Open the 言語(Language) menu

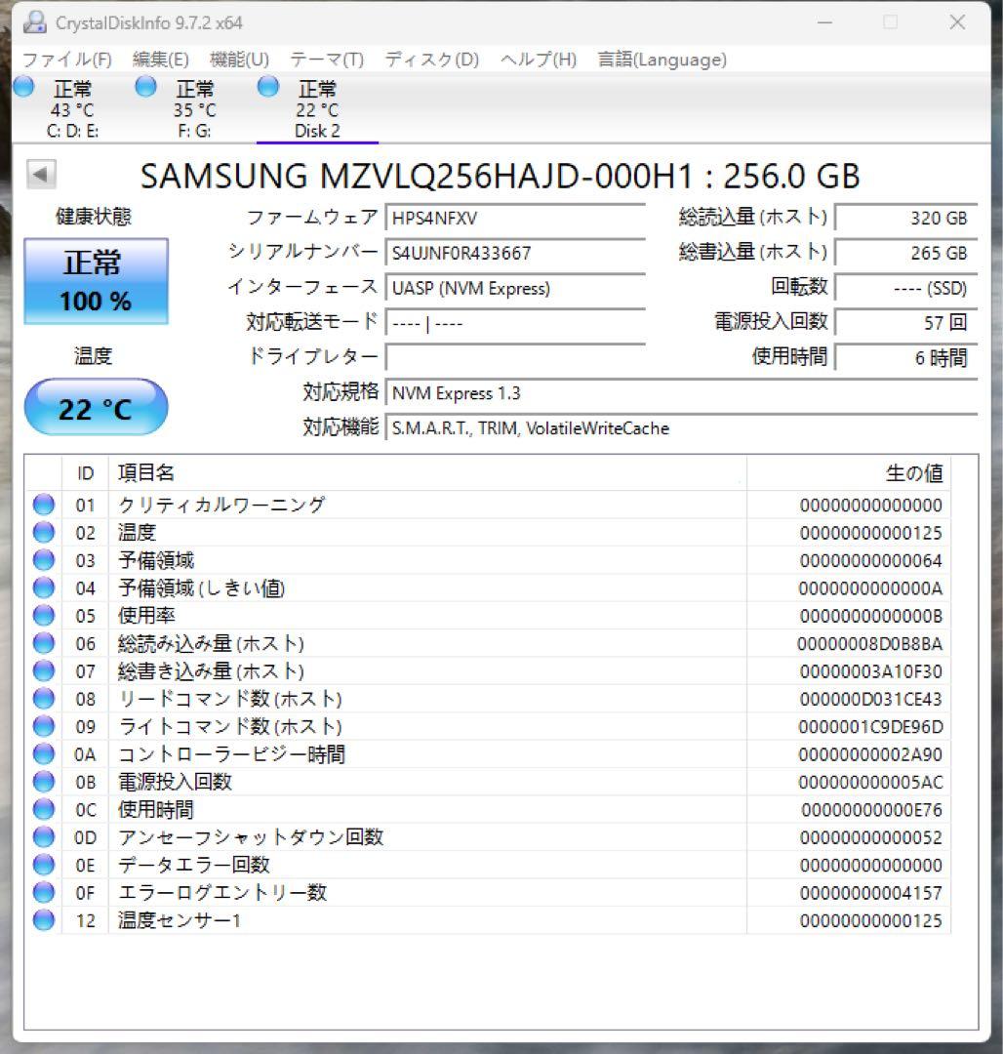(660, 60)
